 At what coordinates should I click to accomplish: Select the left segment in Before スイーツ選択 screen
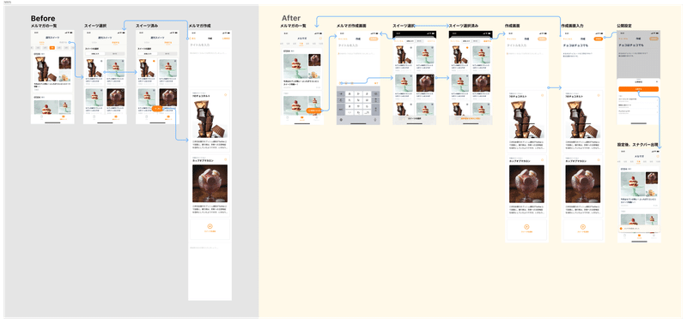[95, 54]
